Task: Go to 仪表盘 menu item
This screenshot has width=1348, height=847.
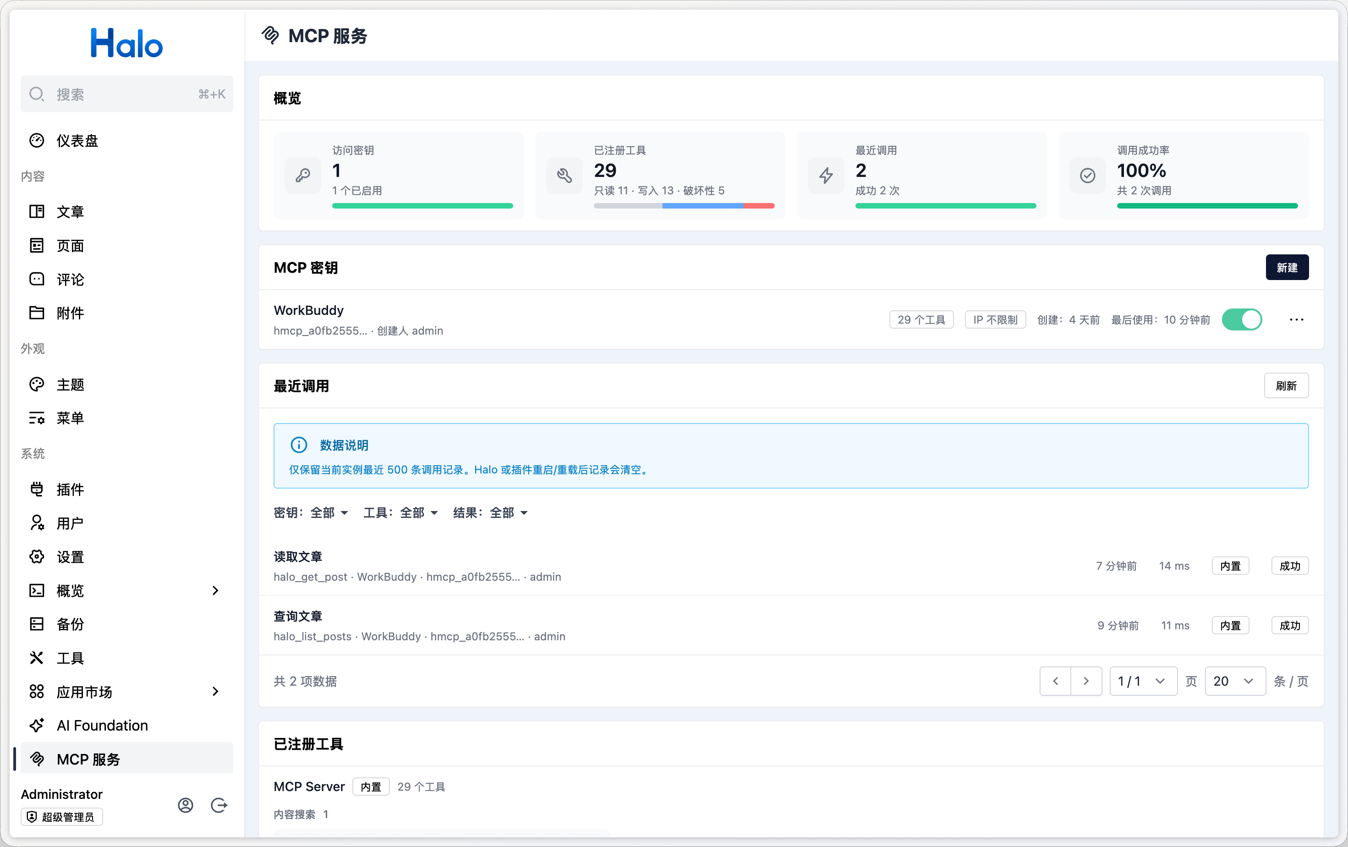Action: [x=126, y=141]
